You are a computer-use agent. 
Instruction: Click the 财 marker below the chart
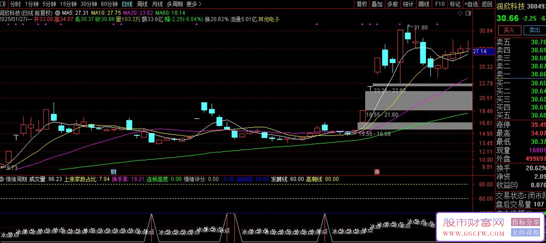113,171
